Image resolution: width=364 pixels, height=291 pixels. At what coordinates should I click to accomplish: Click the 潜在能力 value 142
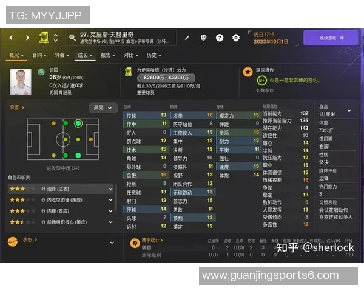pyautogui.click(x=304, y=128)
